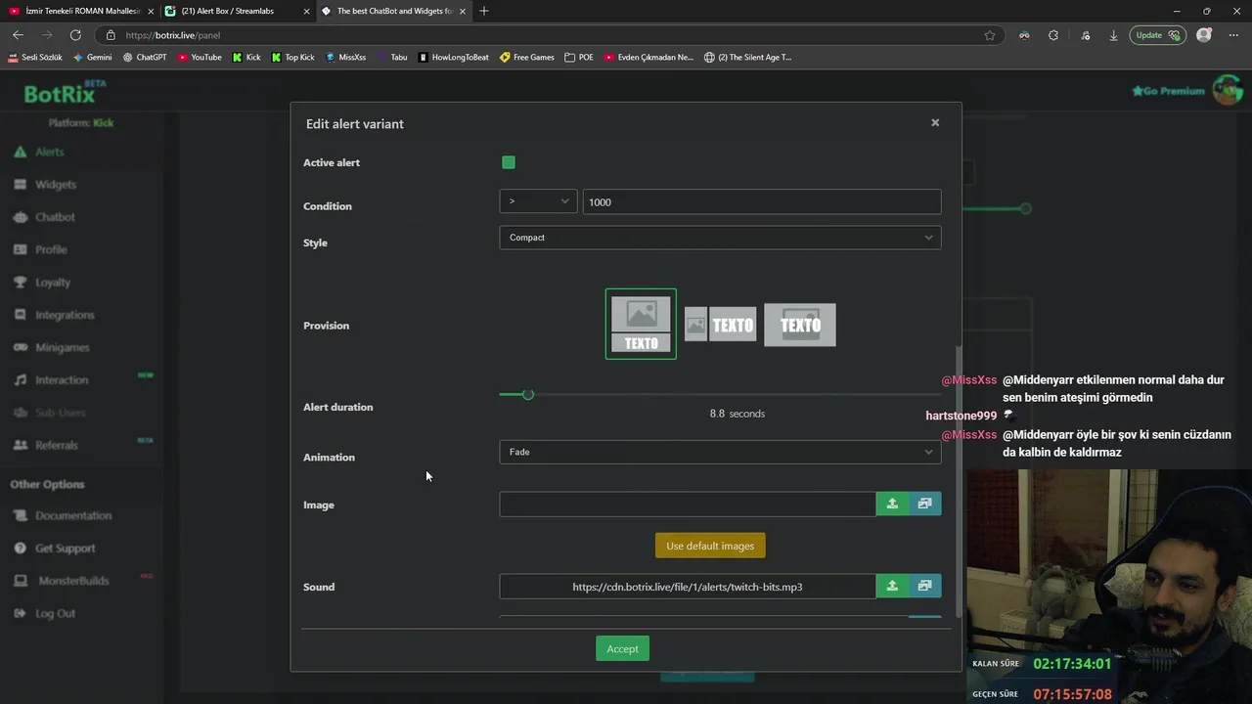
Task: Reload the page with the refresh icon
Action: coord(74,35)
